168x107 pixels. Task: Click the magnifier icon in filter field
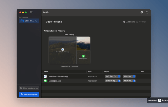tap(21, 88)
